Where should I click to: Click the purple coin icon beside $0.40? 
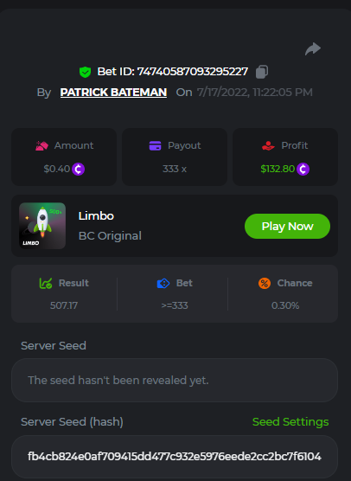pos(78,169)
